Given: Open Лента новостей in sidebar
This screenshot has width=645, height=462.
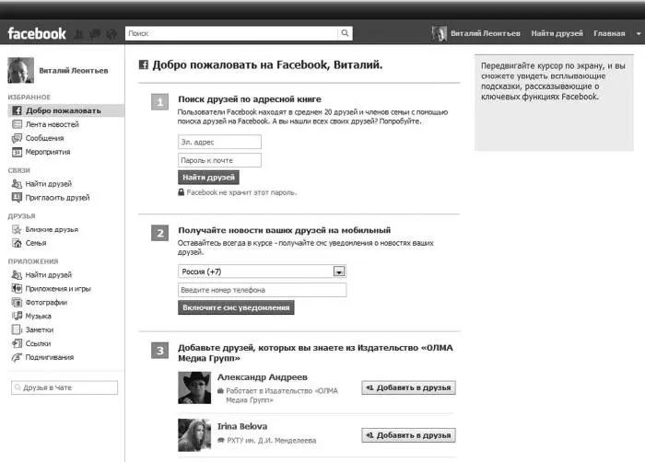Looking at the screenshot, I should (52, 124).
